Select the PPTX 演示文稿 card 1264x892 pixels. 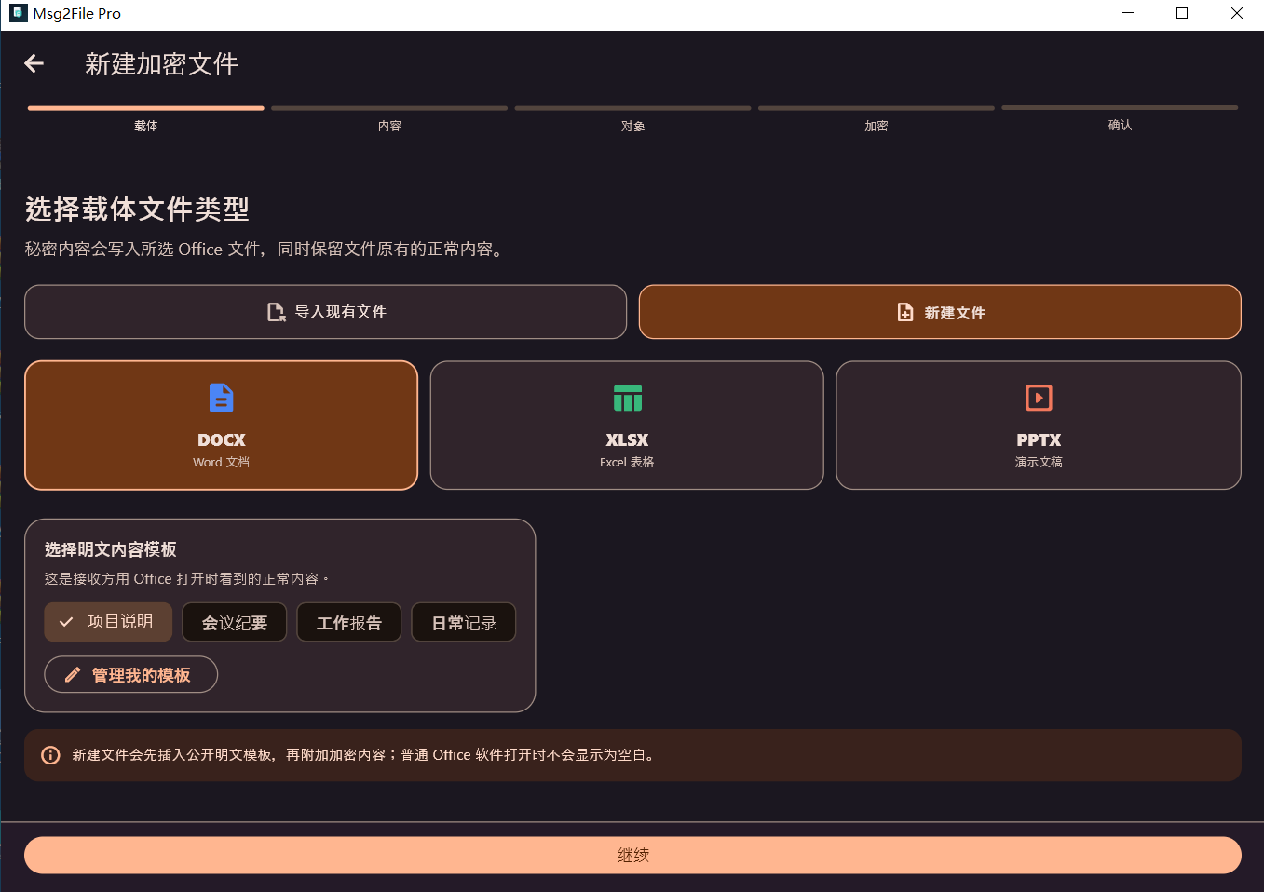(x=1039, y=426)
